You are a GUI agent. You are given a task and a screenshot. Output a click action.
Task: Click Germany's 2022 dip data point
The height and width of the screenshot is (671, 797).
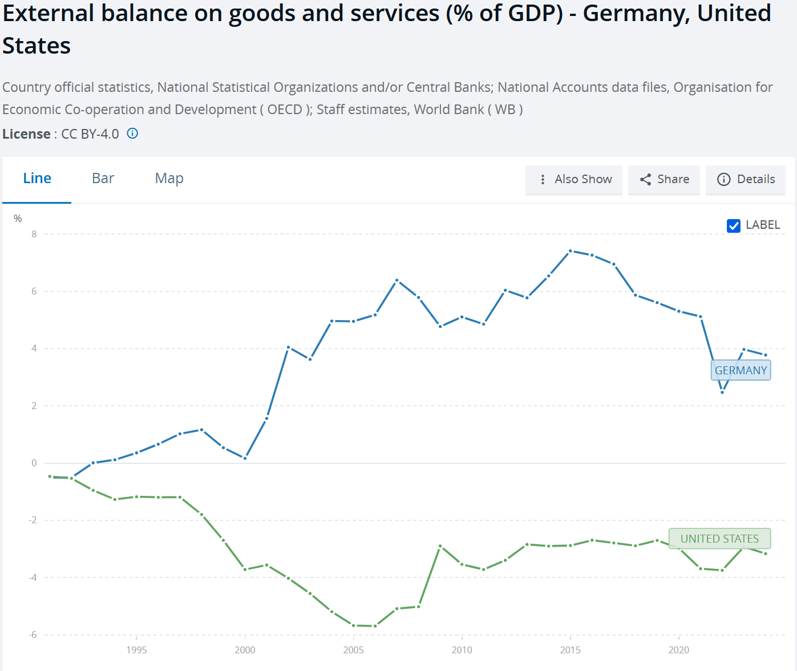tap(722, 392)
